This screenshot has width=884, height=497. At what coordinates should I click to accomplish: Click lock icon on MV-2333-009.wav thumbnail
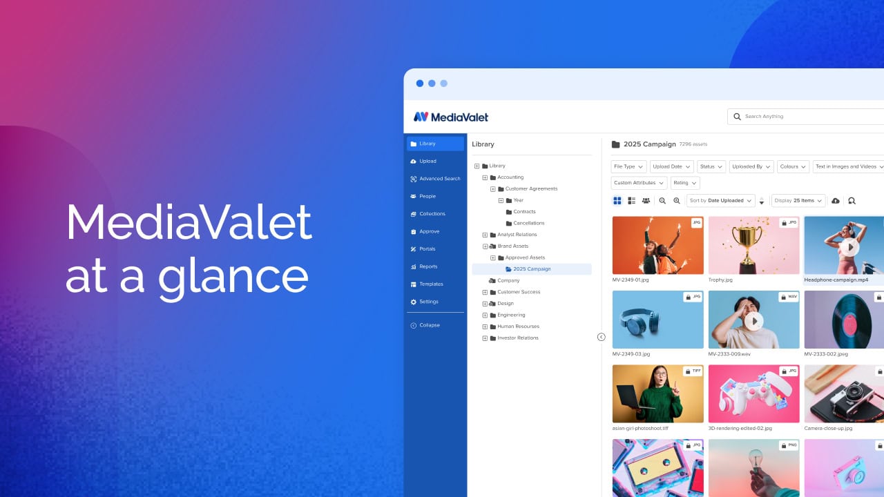click(785, 297)
